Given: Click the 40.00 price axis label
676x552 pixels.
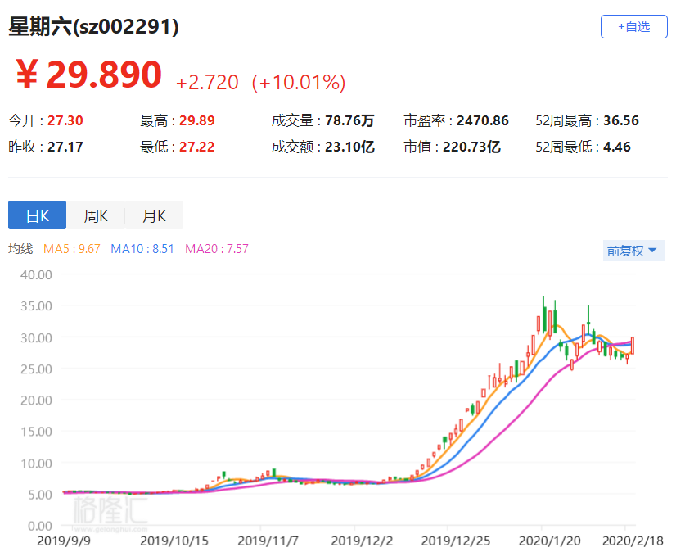Looking at the screenshot, I should [36, 275].
